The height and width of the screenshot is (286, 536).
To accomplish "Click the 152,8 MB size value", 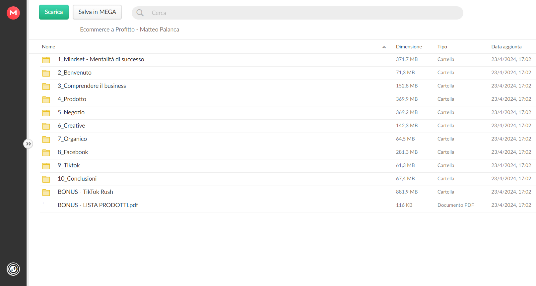I will [x=407, y=86].
